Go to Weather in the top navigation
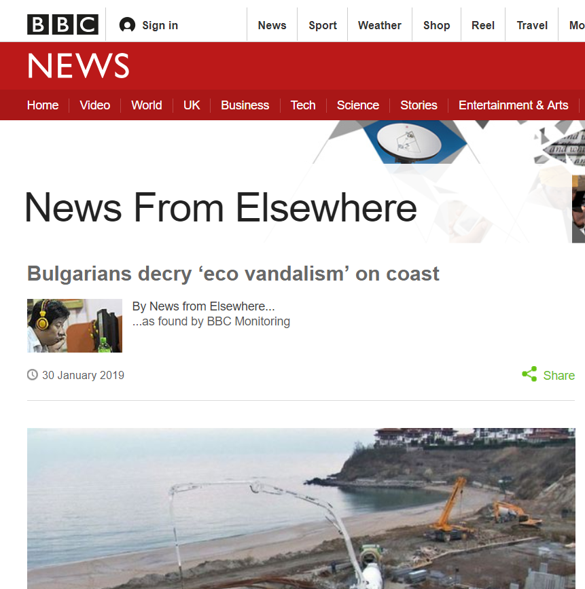585x589 pixels. pos(380,25)
